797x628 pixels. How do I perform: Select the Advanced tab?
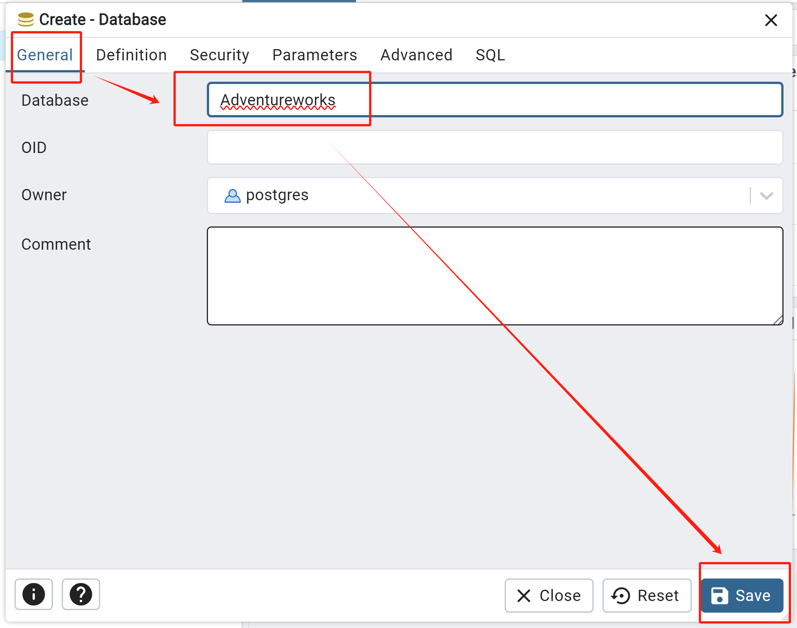tap(416, 55)
